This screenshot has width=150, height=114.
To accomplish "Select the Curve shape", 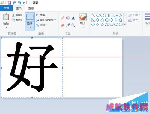I will 98,15.
